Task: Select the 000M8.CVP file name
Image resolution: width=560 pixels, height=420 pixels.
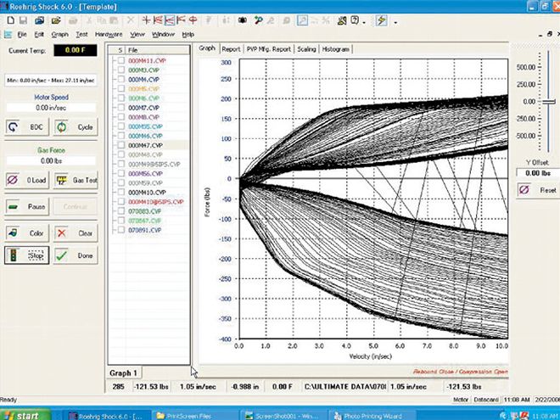Action: [143, 117]
